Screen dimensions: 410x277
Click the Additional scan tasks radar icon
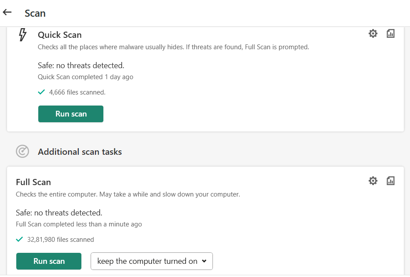(22, 152)
